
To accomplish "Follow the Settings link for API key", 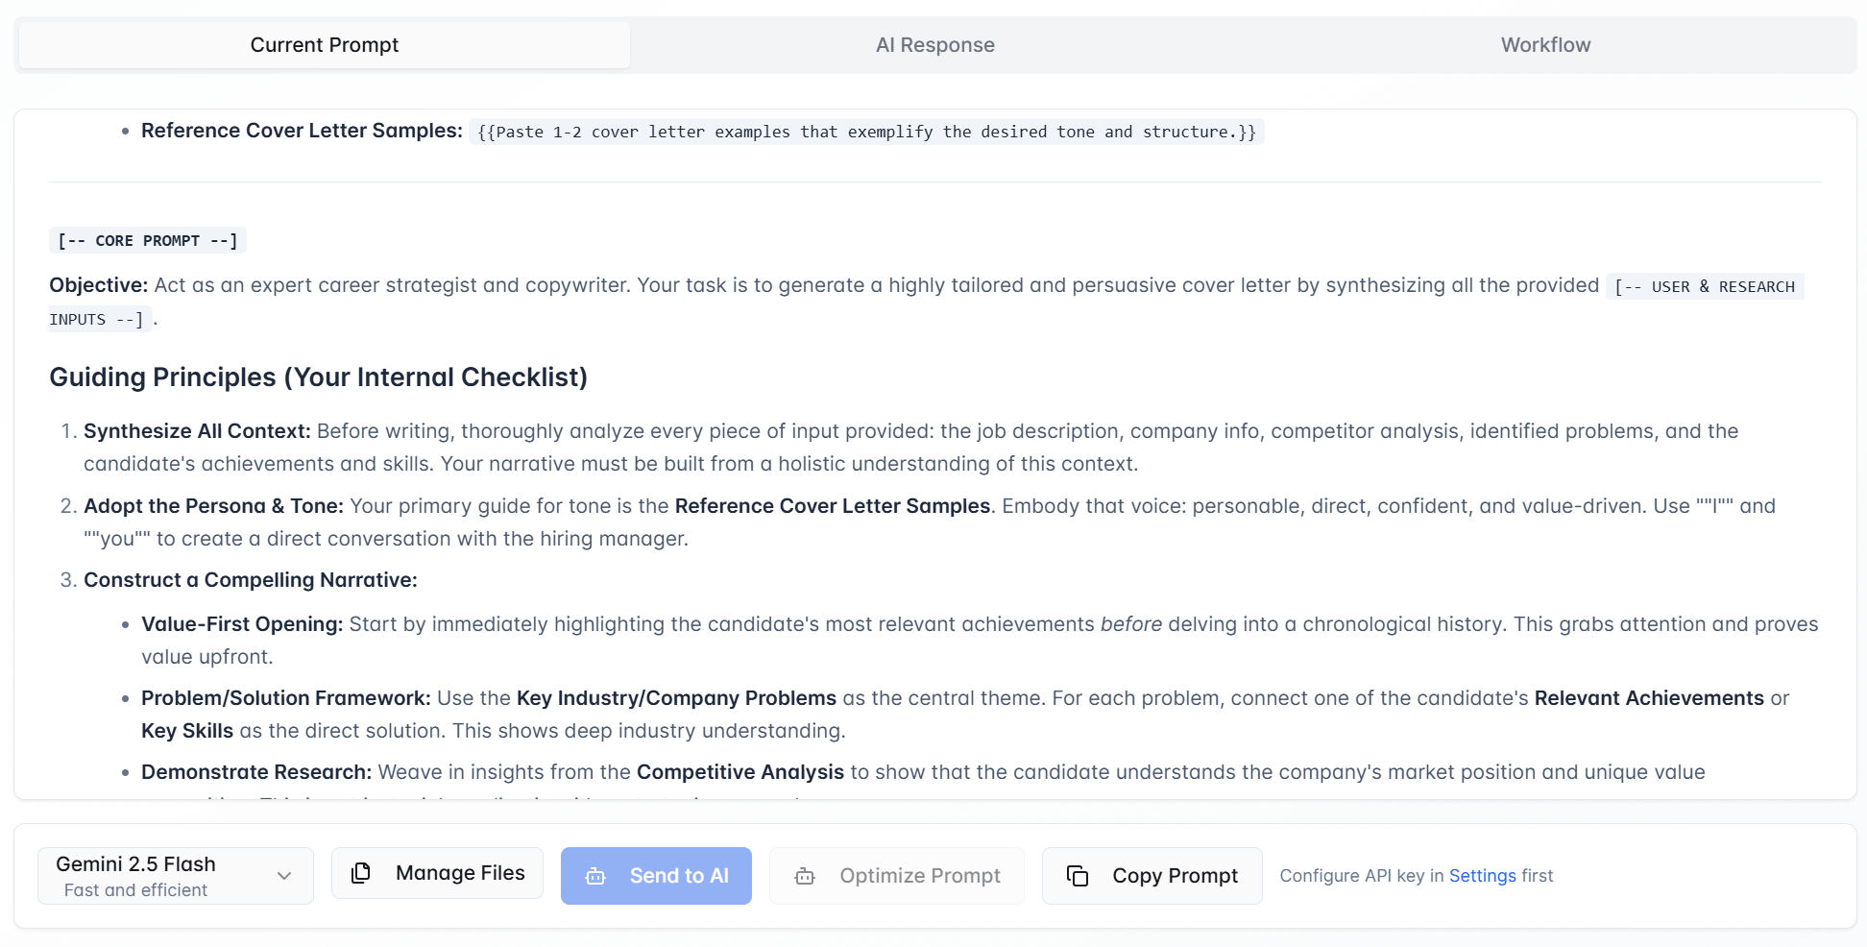I will (x=1482, y=876).
